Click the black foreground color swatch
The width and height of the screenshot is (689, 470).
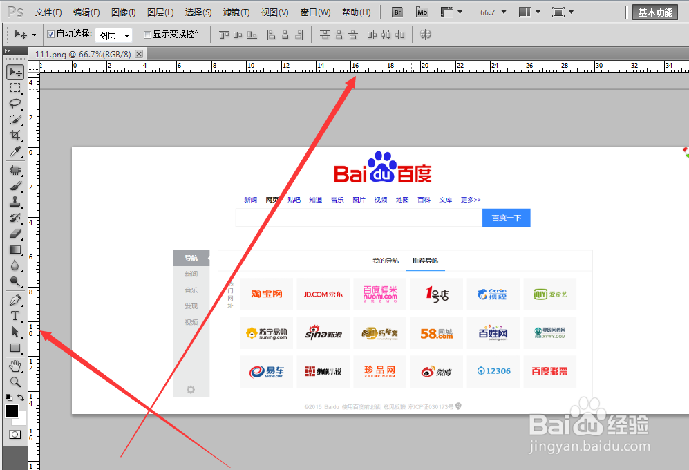12,411
